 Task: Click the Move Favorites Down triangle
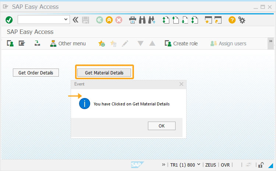141,43
